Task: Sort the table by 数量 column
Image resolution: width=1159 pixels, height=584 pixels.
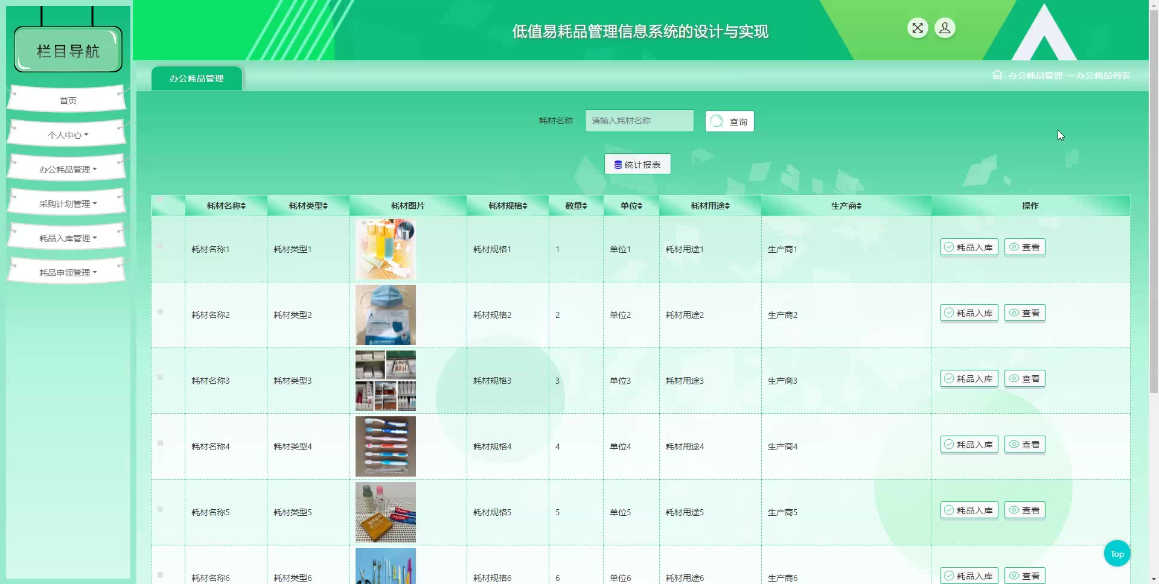Action: 576,206
